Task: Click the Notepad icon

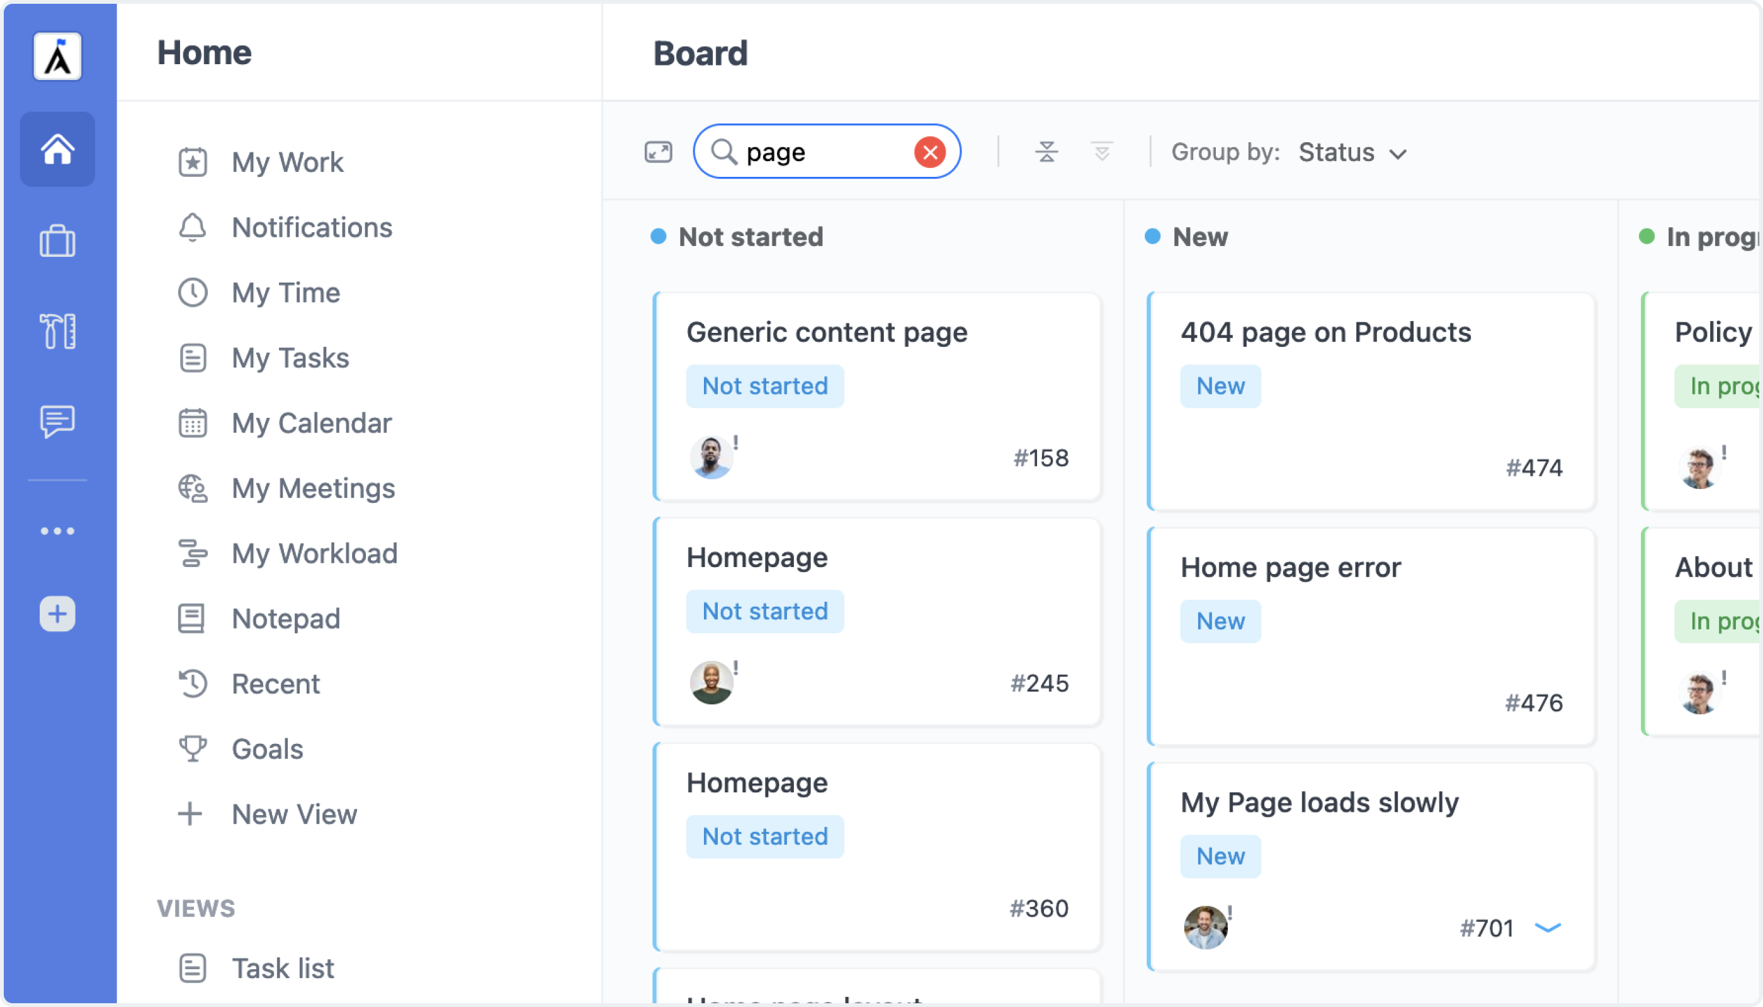Action: click(191, 619)
